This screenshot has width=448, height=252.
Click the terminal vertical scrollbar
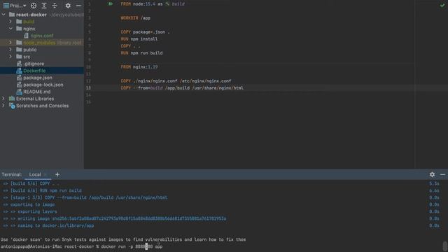pyautogui.click(x=445, y=246)
